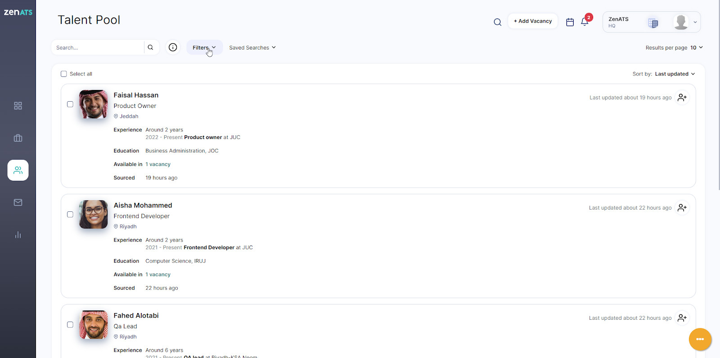Expand the account chevron in header
Viewport: 720px width, 358px height.
pyautogui.click(x=695, y=22)
